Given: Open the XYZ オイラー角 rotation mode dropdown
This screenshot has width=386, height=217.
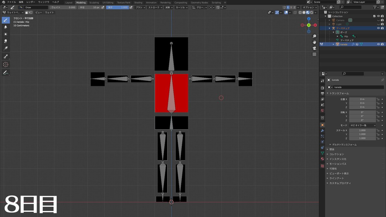Looking at the screenshot, I should 363,125.
